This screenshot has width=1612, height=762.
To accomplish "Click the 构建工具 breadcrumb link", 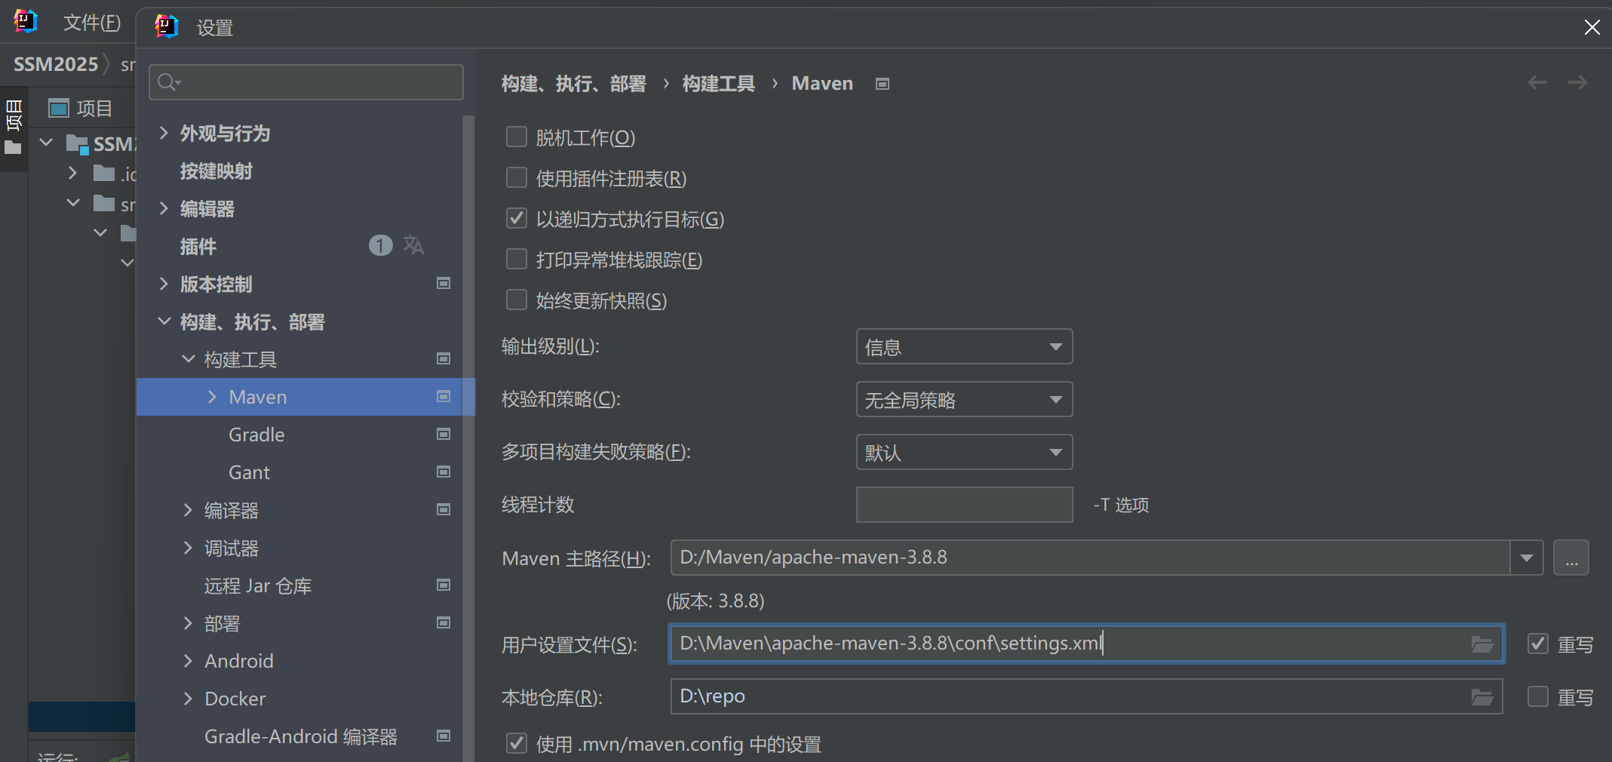I will click(x=717, y=83).
